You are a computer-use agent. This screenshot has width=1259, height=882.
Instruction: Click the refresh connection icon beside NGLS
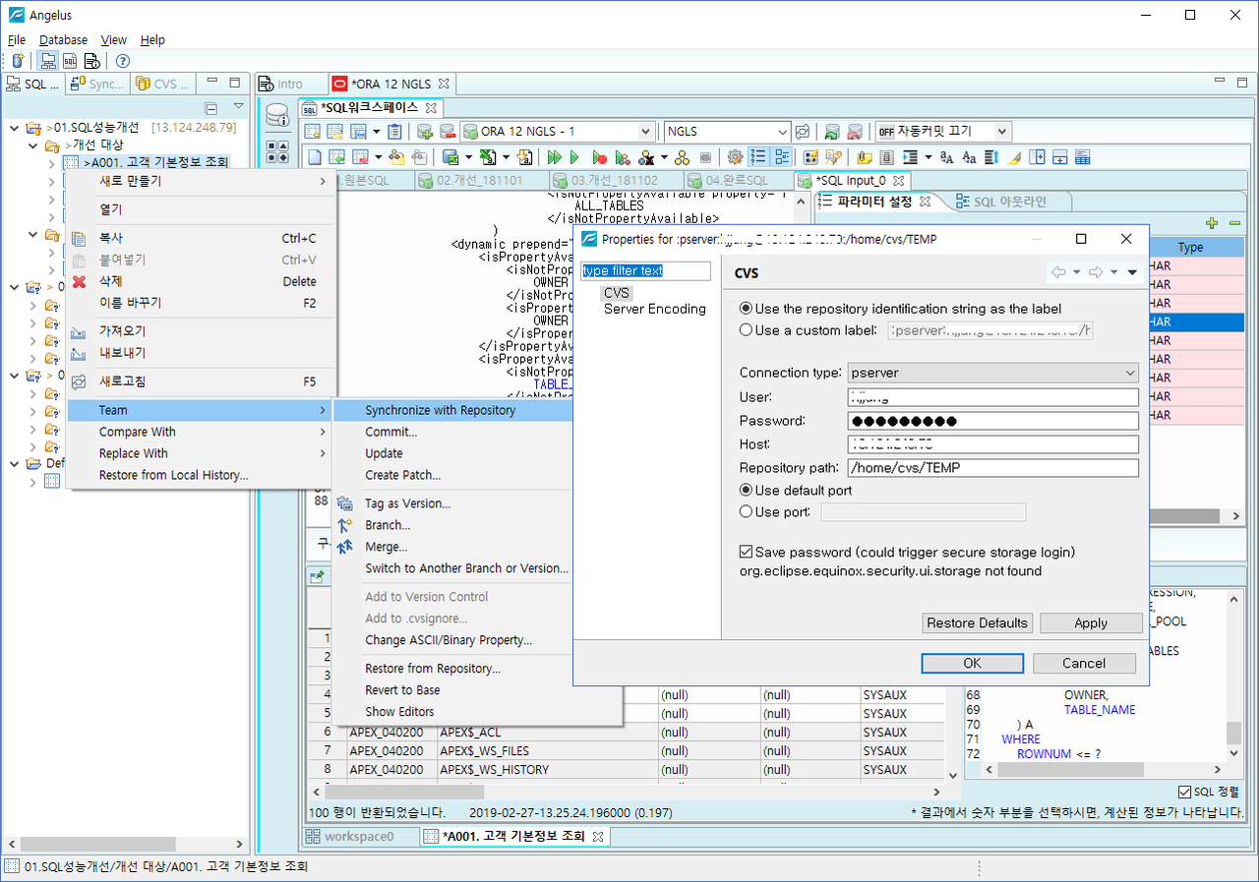pyautogui.click(x=803, y=132)
